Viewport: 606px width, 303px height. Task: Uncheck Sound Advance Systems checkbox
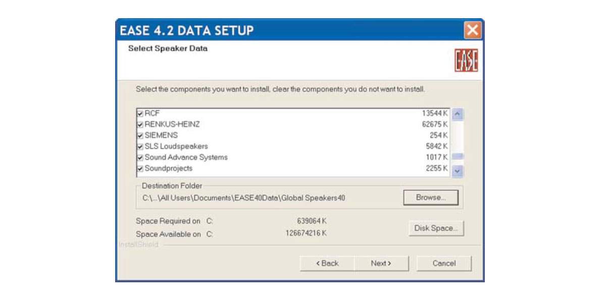(140, 158)
